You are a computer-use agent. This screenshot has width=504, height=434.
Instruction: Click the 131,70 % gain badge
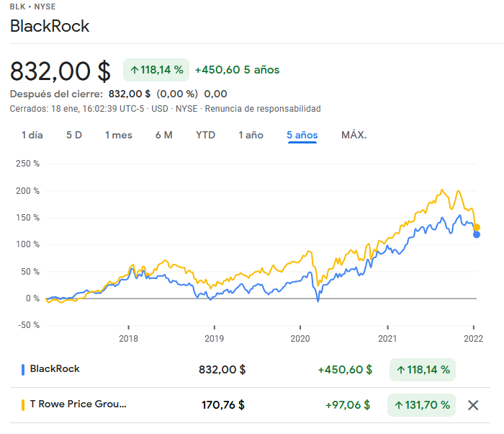click(422, 405)
